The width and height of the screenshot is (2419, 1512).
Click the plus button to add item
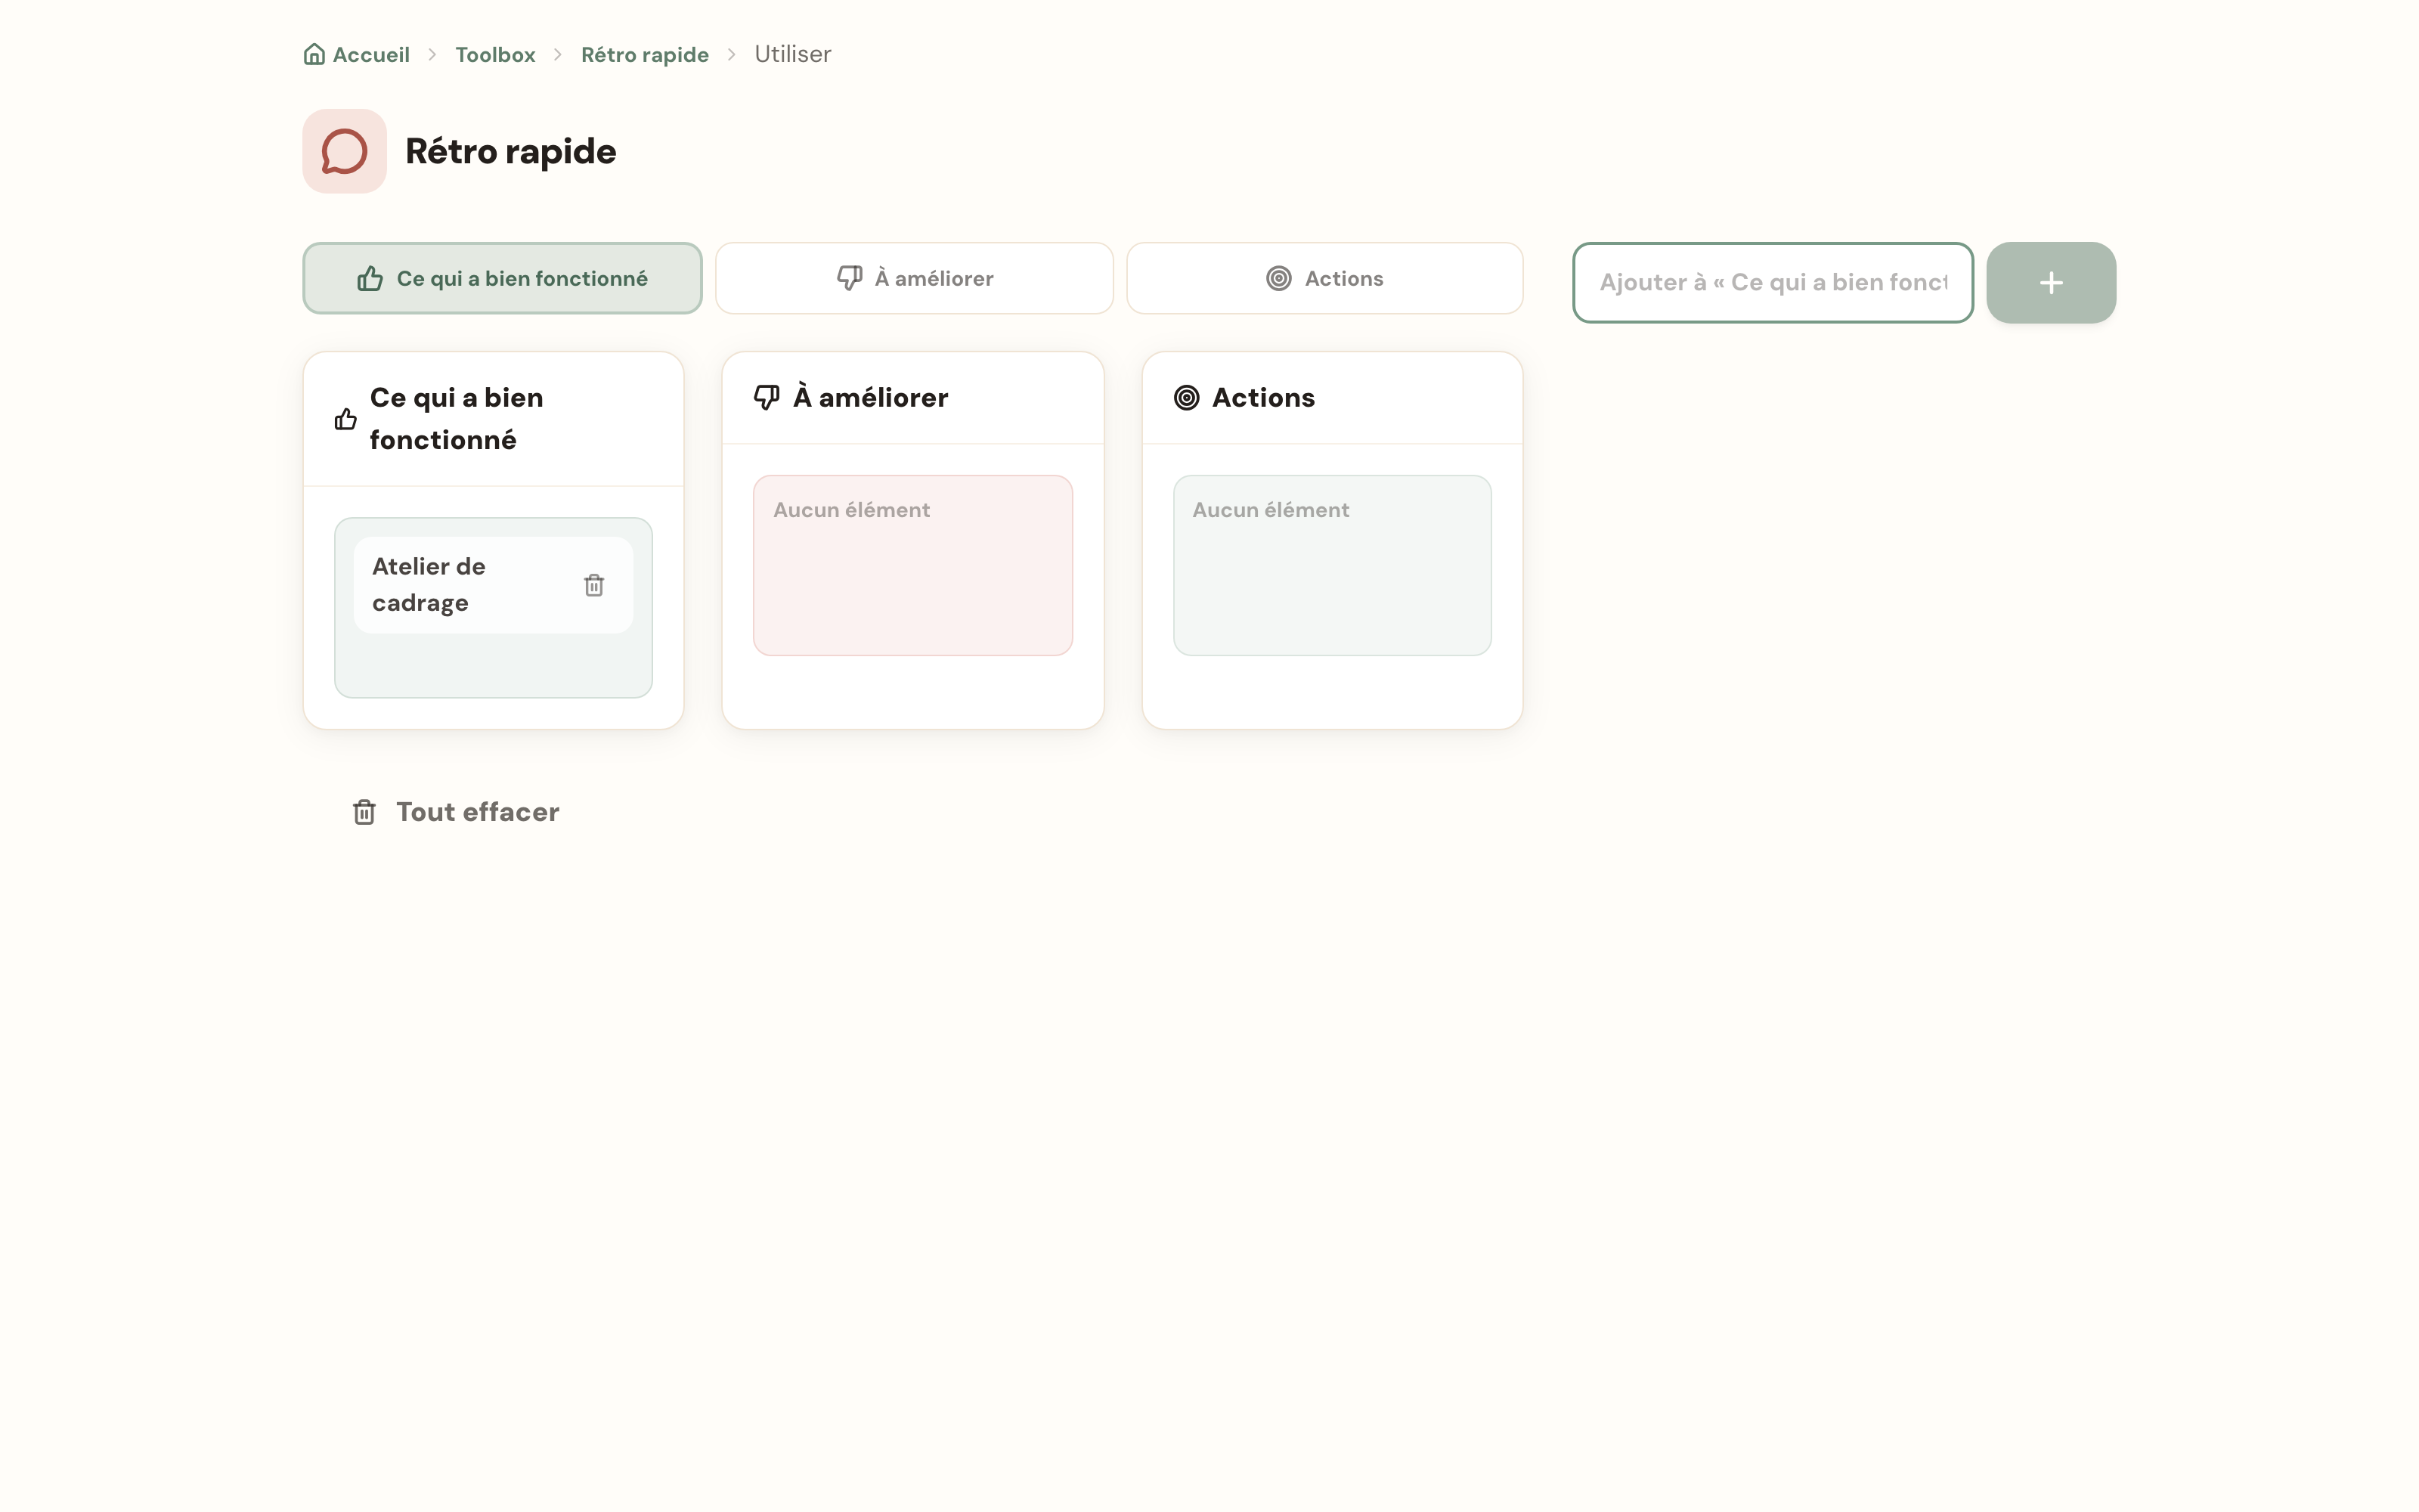pyautogui.click(x=2050, y=283)
